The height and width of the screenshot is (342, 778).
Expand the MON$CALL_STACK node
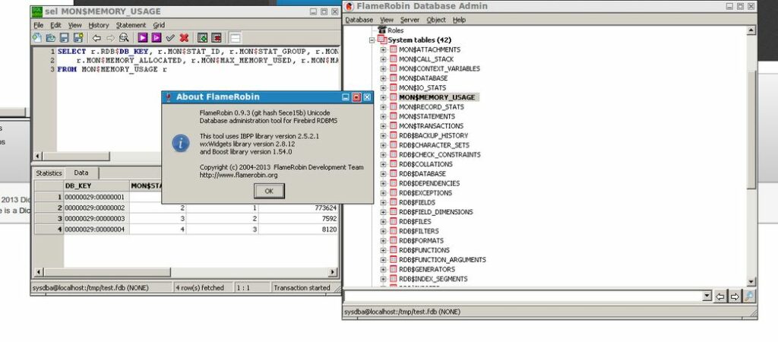383,59
